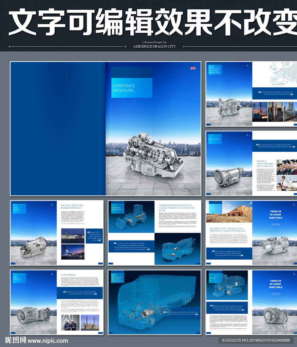Click the OUR STRATEGY heading text
This screenshot has height=347, width=297.
68,275
